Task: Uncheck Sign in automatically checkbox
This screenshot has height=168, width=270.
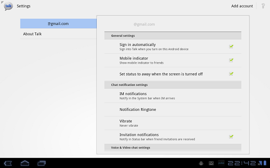Action: (231, 46)
